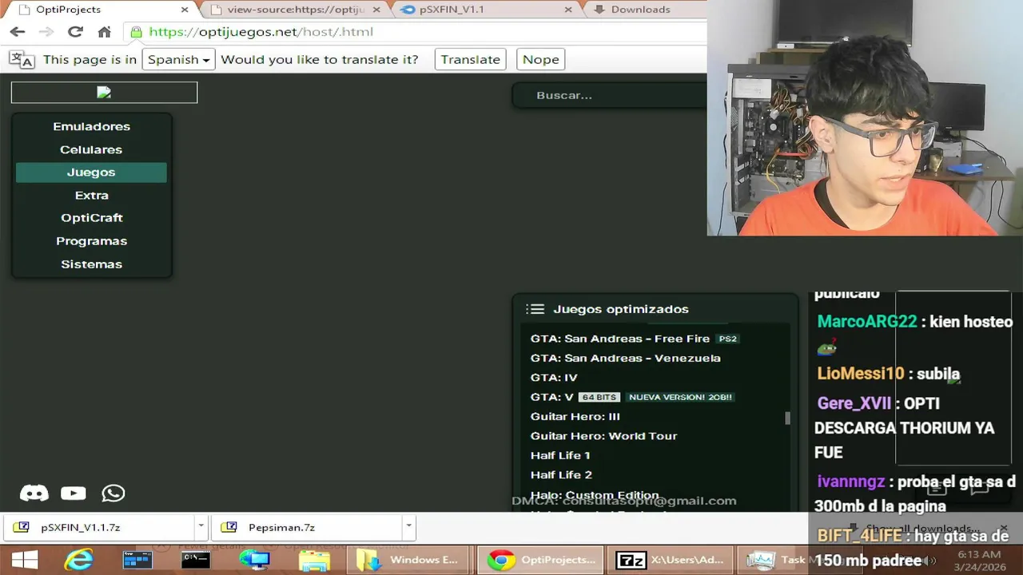
Task: Close the view-source tab
Action: tap(376, 10)
